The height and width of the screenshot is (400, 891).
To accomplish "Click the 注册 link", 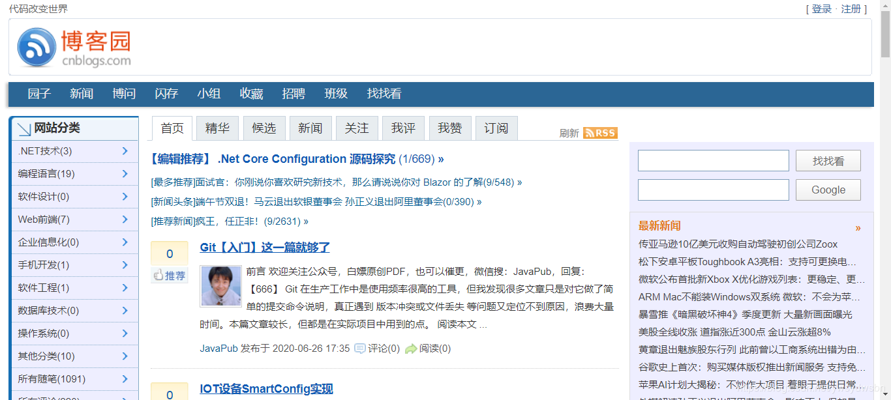I will [x=851, y=9].
